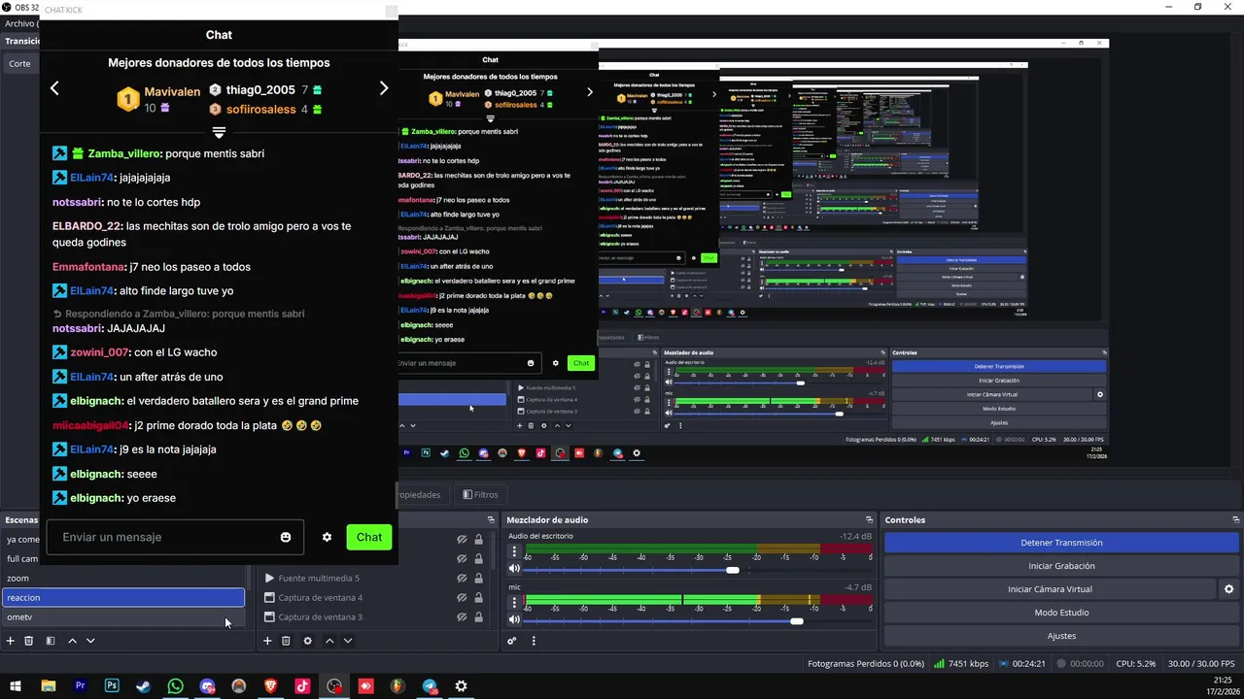Open Brave browser from the taskbar
Screen dimensions: 1244x699
click(270, 685)
